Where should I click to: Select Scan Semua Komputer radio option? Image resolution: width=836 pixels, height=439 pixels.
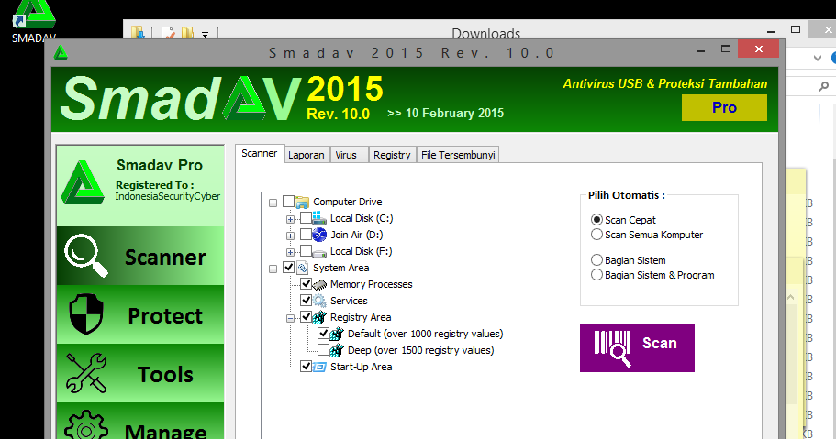596,235
